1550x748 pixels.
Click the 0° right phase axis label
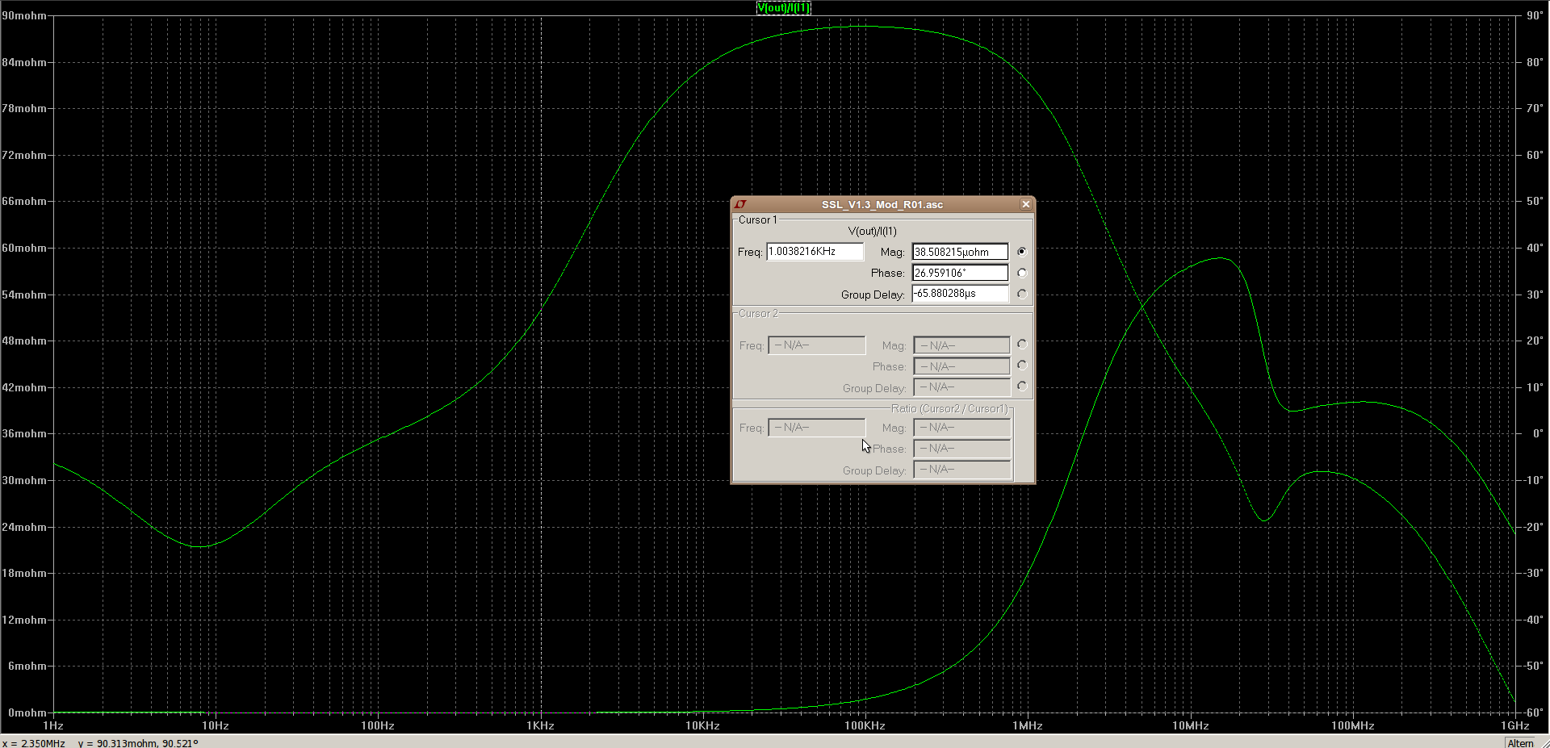pos(1538,434)
